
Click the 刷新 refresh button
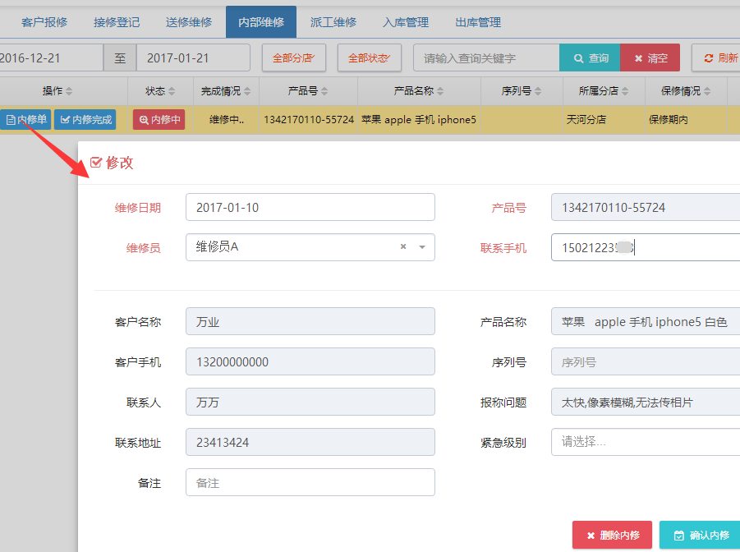click(x=717, y=58)
